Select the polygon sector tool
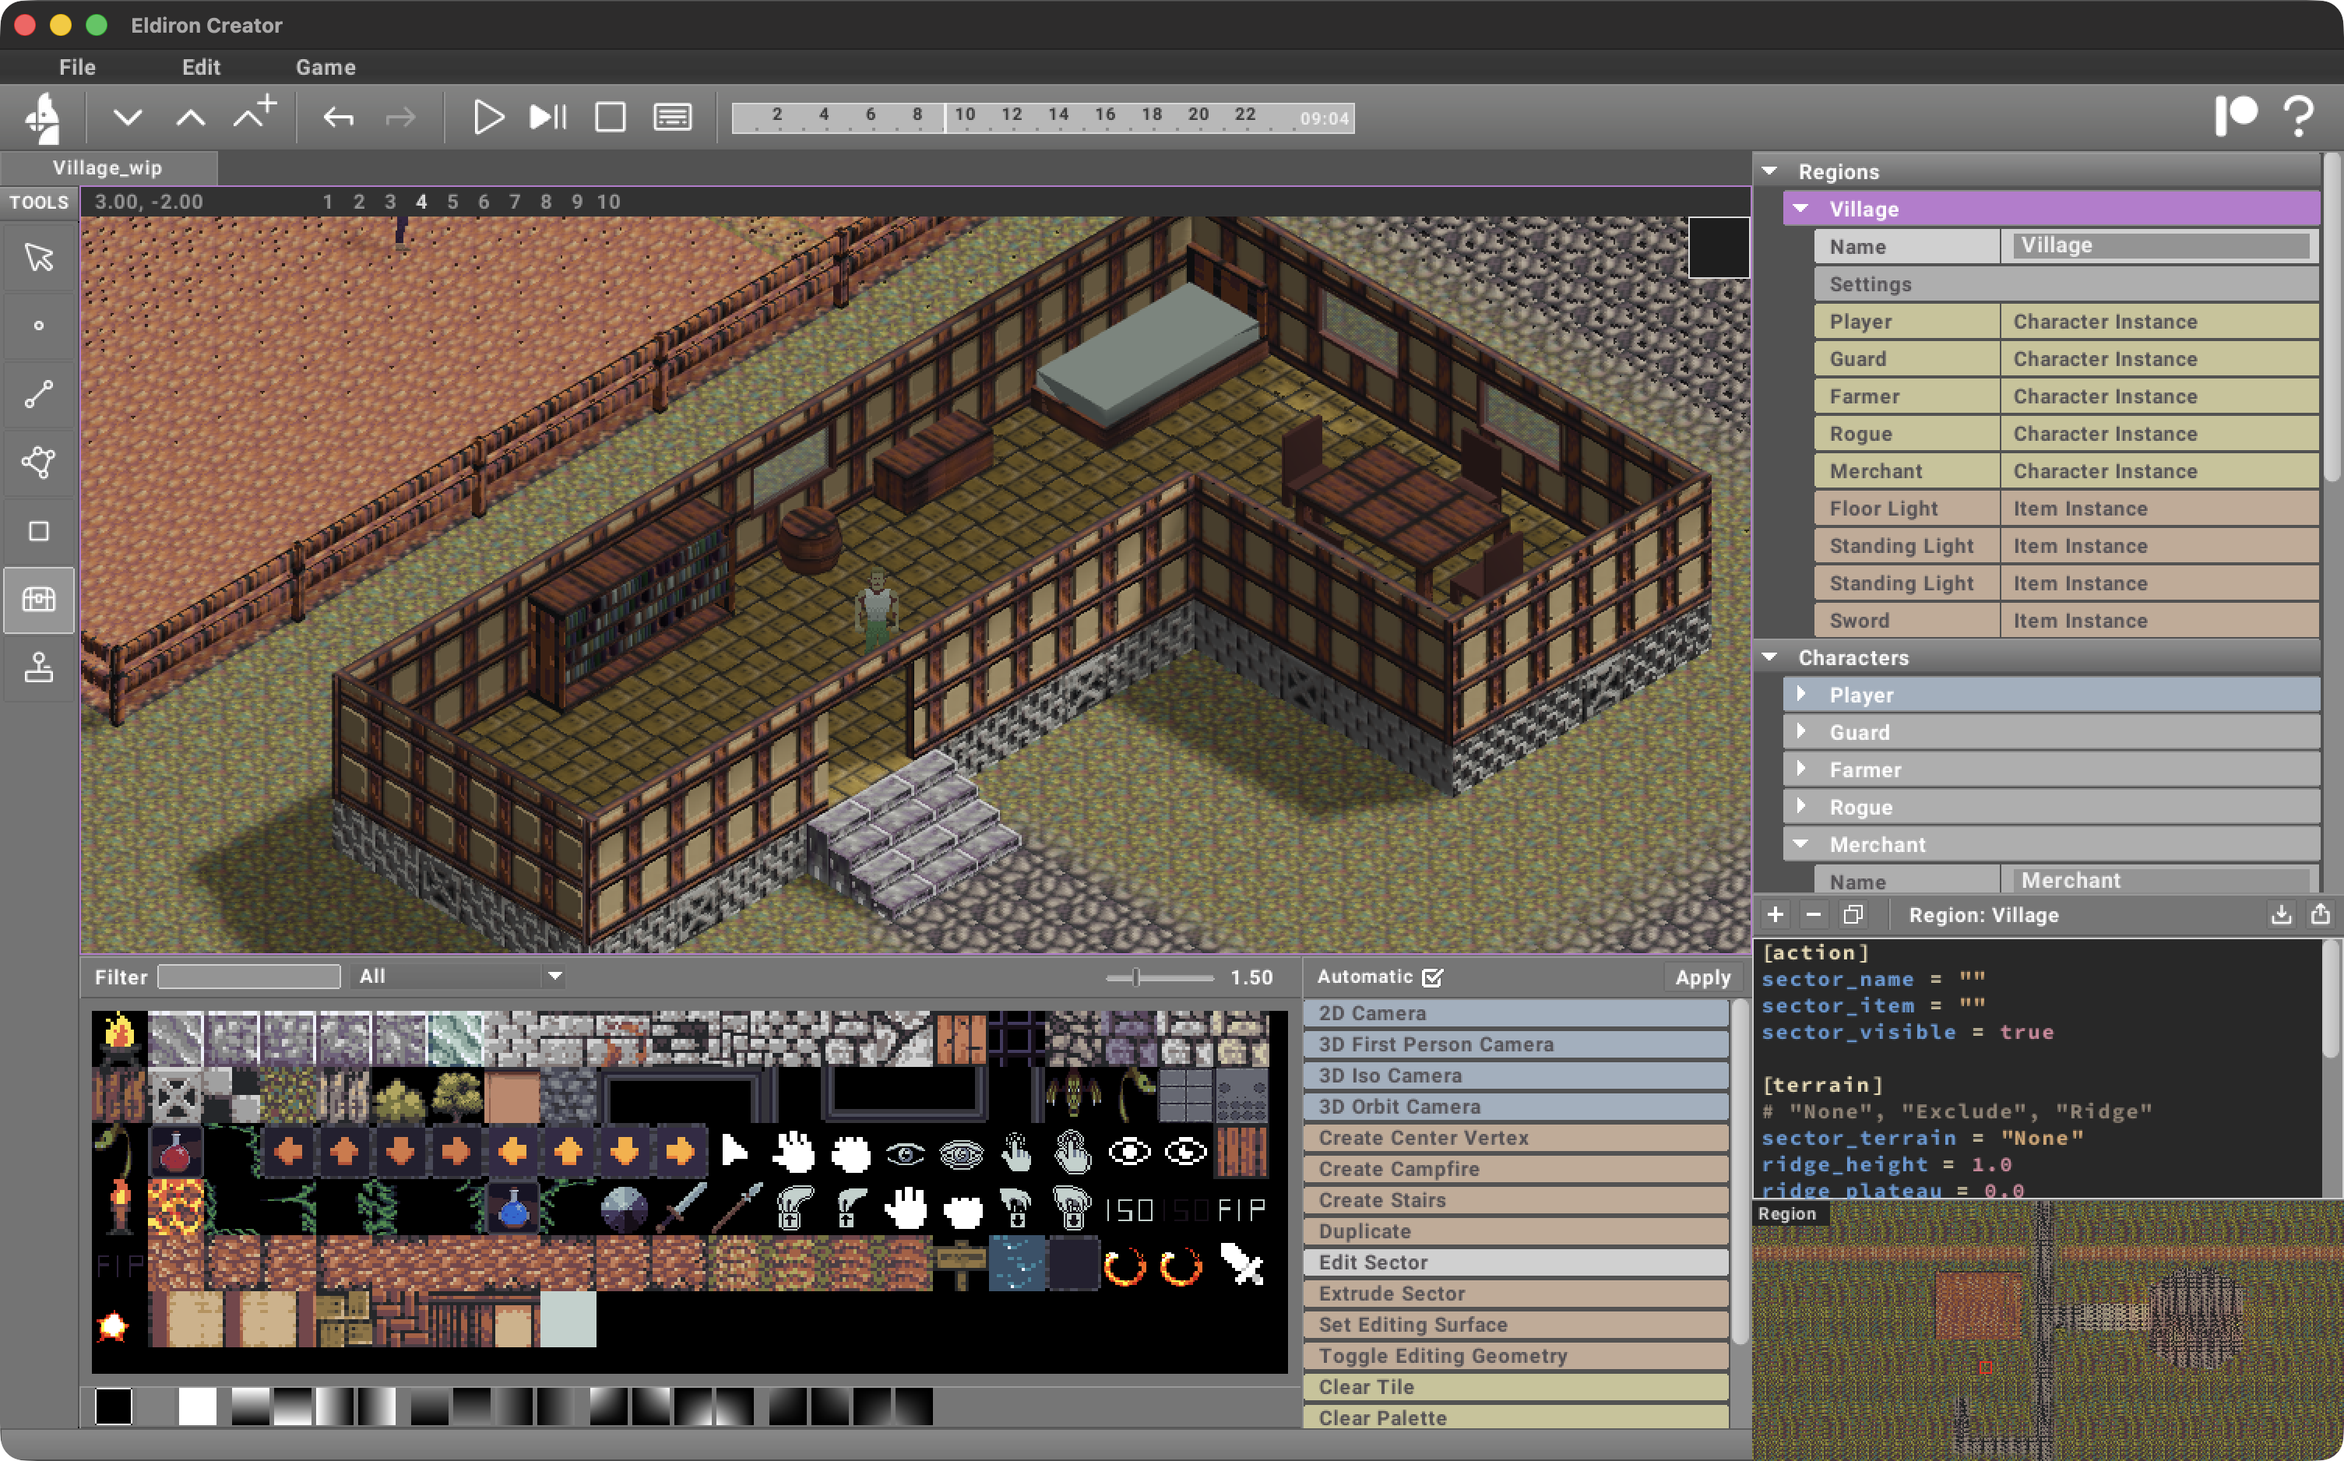 tap(39, 463)
